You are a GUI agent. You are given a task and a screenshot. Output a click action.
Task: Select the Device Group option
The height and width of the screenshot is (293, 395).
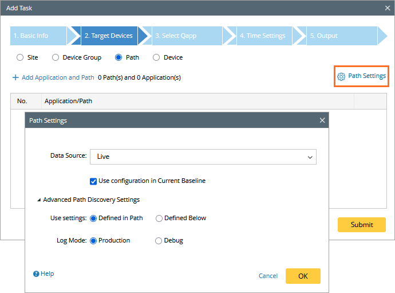(56, 57)
